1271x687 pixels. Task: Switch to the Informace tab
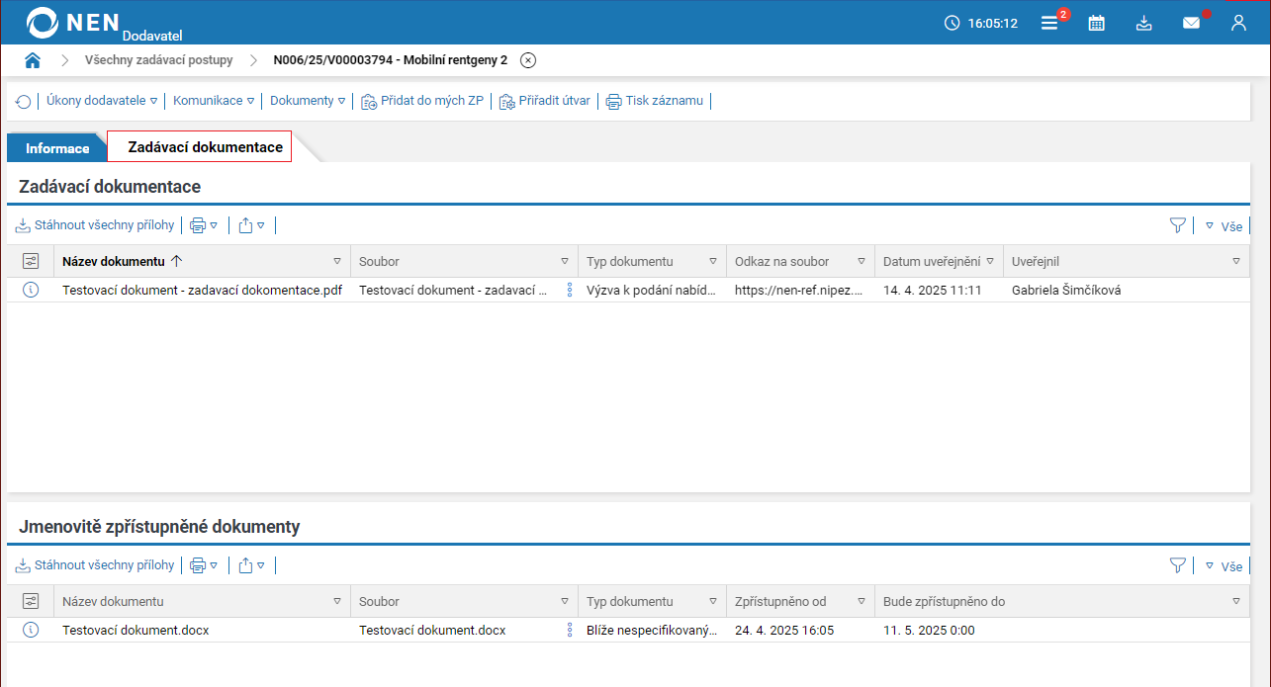tap(57, 148)
